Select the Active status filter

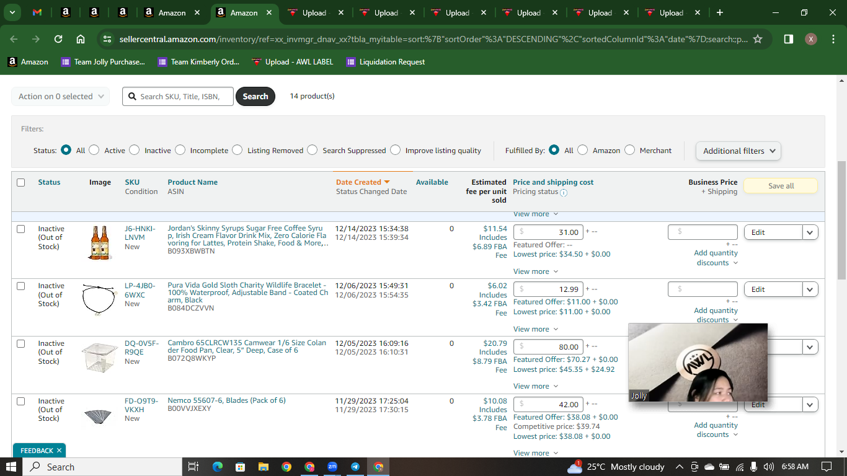pyautogui.click(x=94, y=150)
